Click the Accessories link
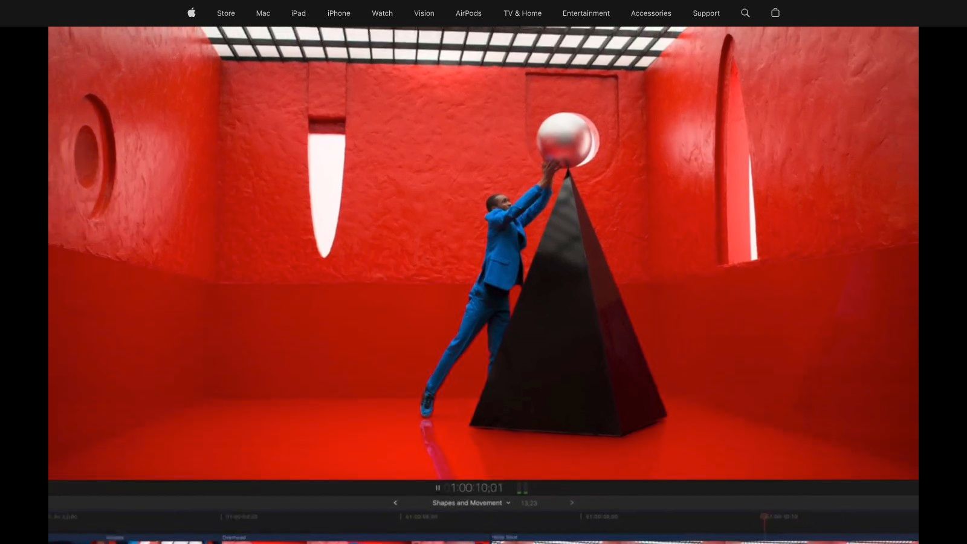 (x=651, y=13)
